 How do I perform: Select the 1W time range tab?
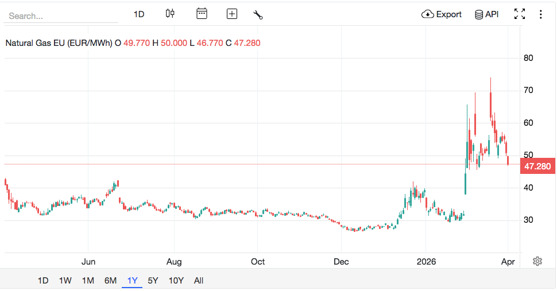point(65,281)
